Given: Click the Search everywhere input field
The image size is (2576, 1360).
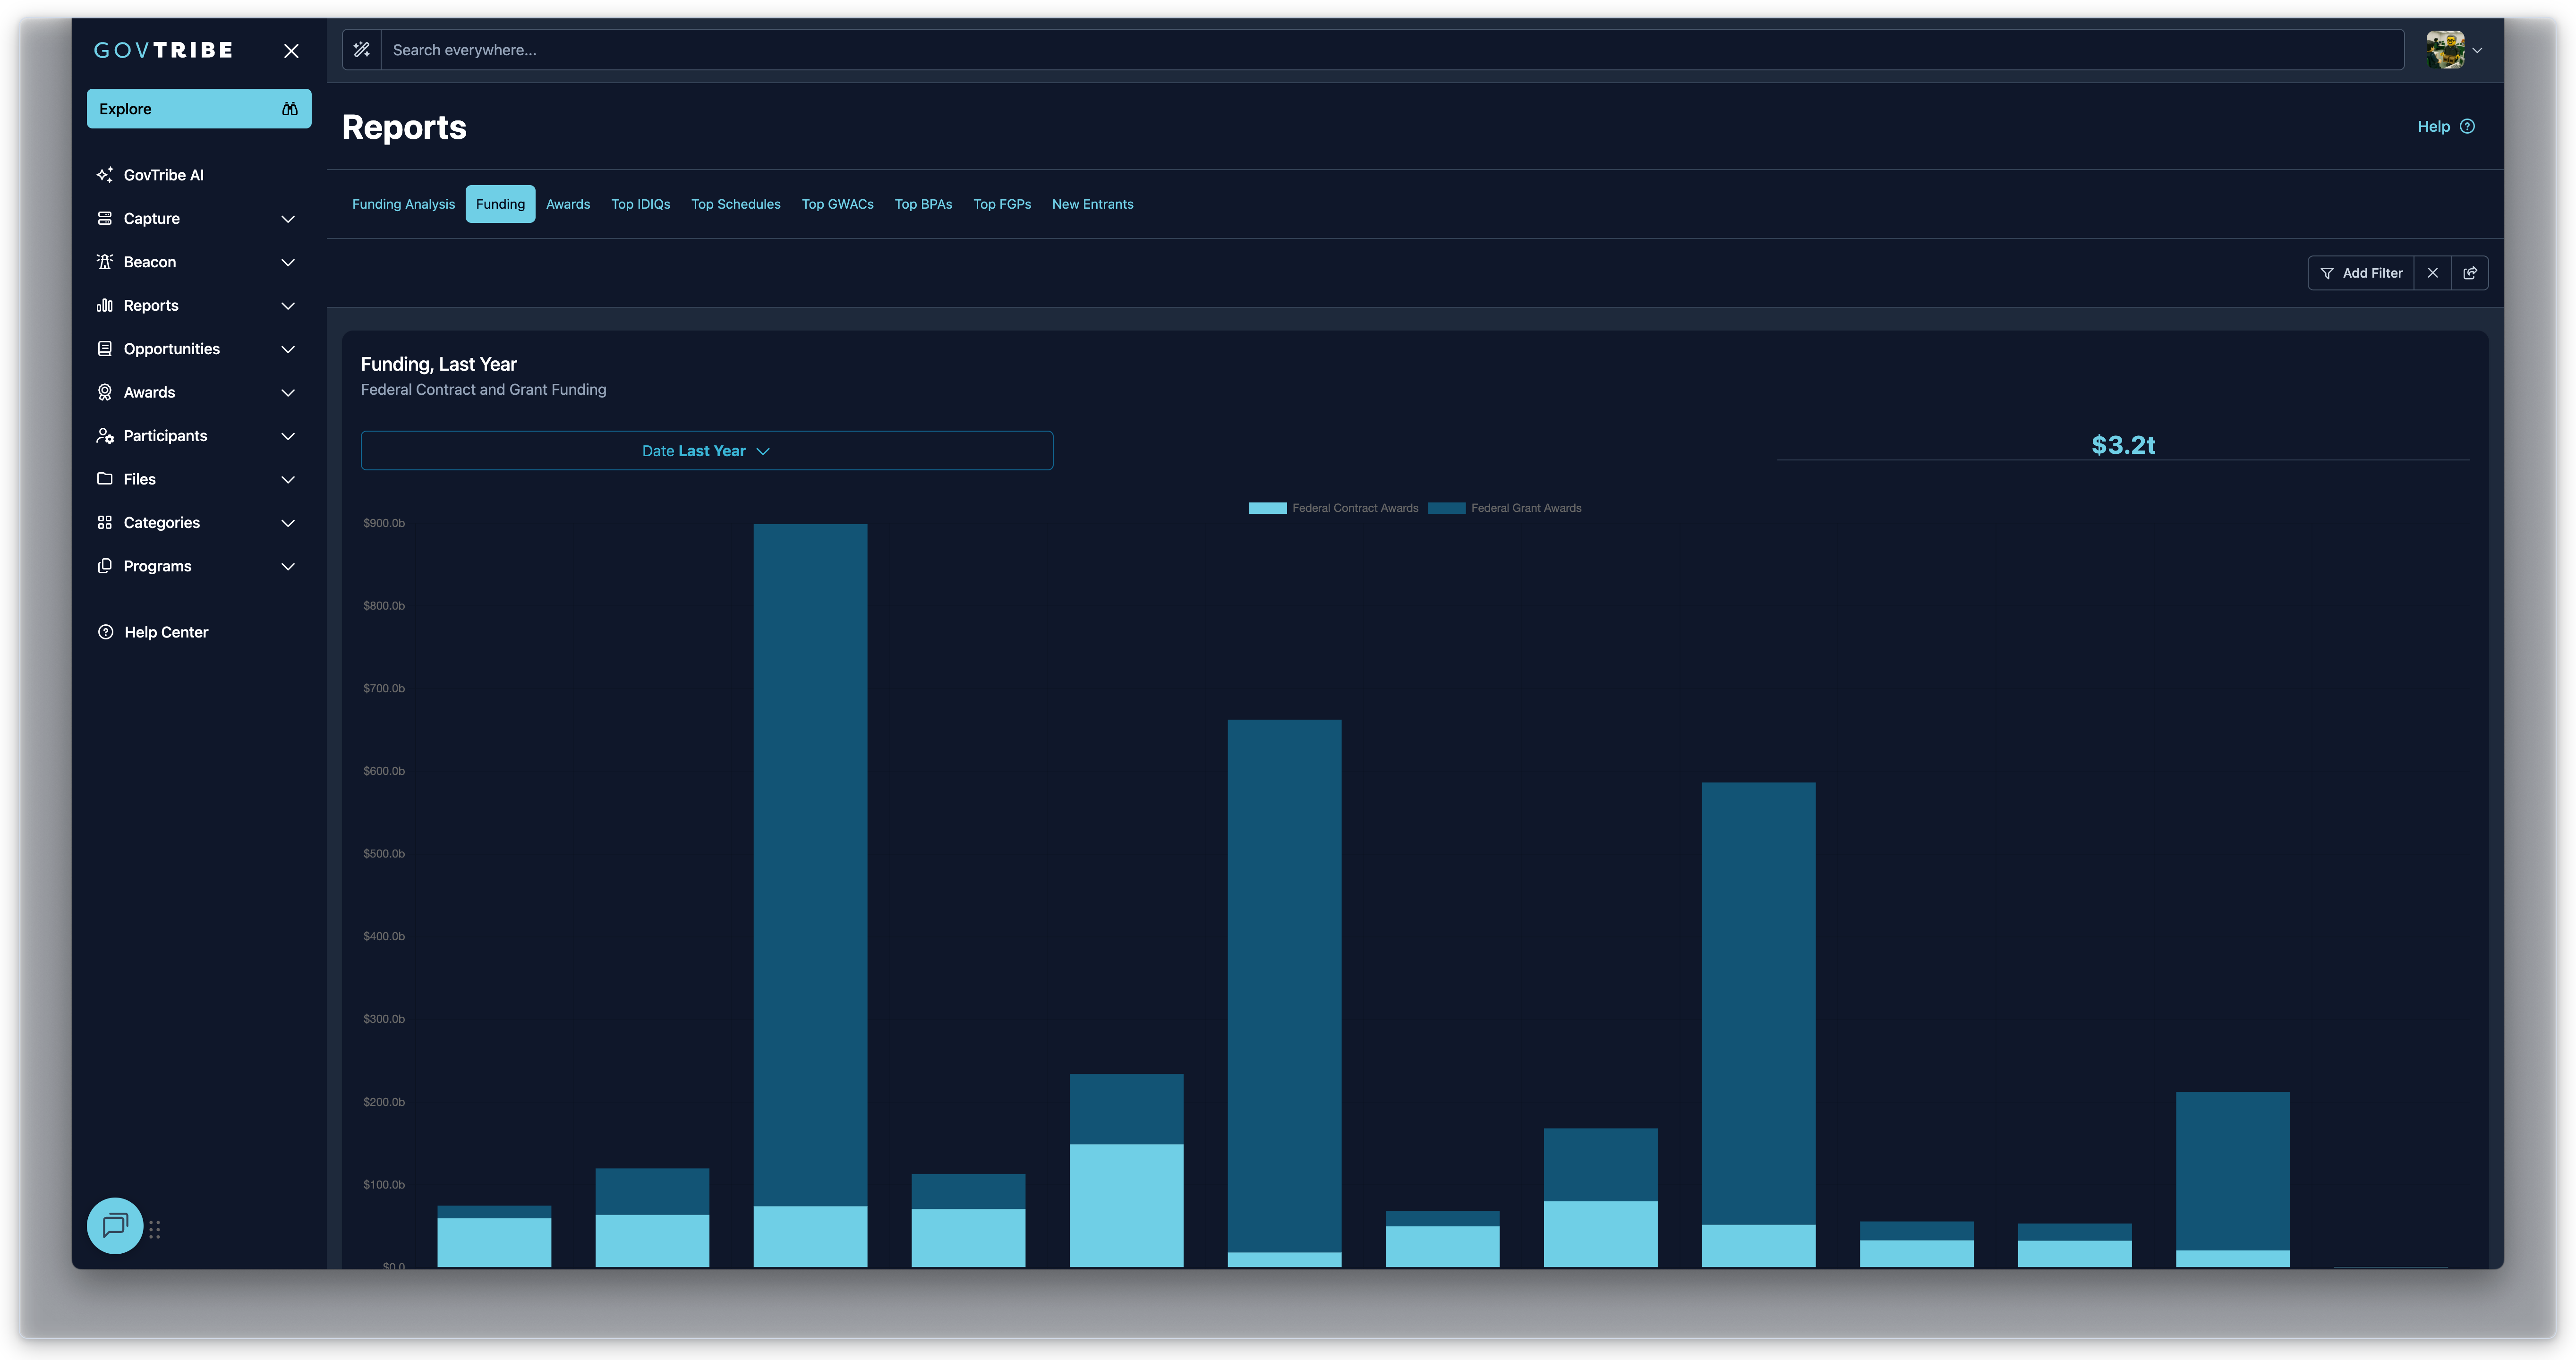Looking at the screenshot, I should click(x=1392, y=50).
